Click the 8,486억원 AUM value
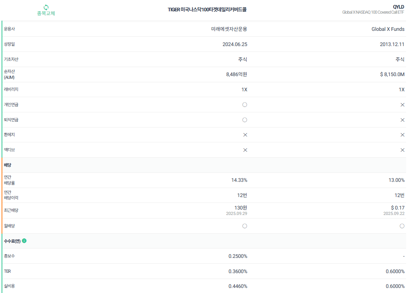 (x=237, y=75)
